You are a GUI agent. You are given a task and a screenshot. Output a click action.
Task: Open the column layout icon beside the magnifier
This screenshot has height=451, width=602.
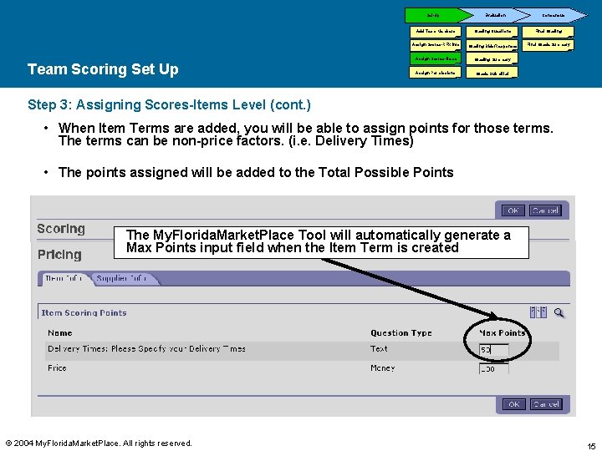[538, 312]
